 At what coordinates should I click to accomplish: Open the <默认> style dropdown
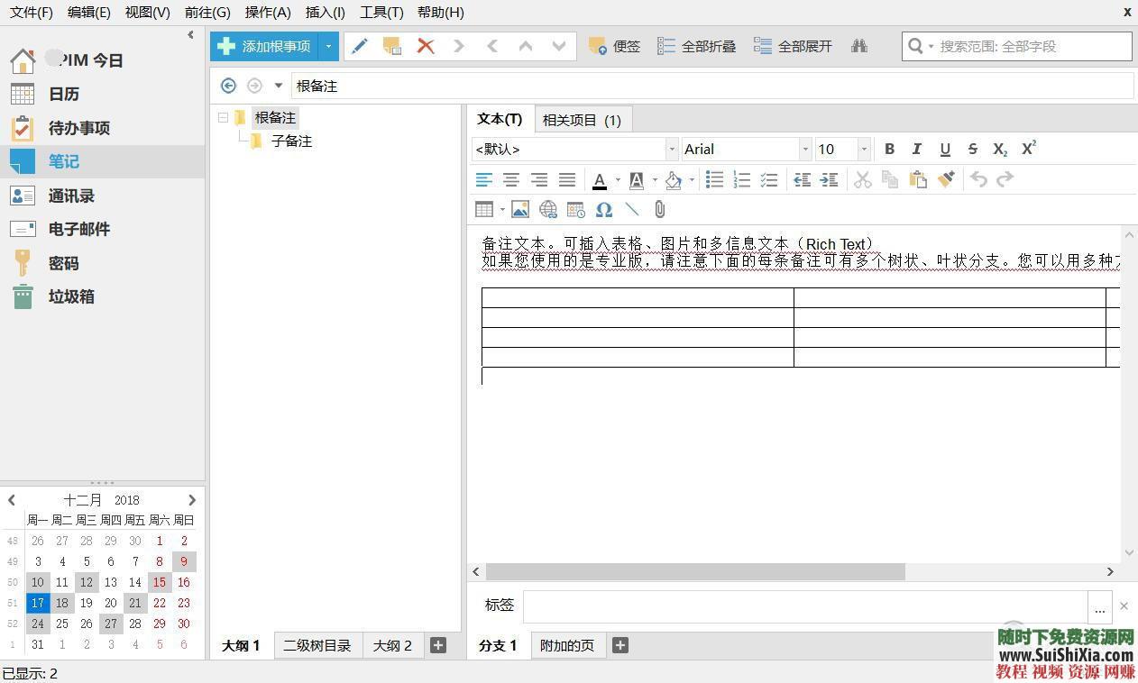coord(672,150)
